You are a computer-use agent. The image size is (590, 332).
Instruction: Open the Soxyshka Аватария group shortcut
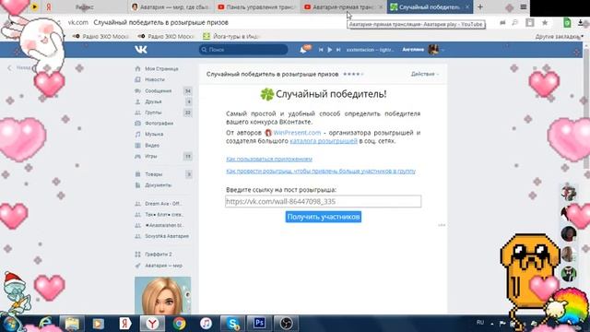click(167, 236)
